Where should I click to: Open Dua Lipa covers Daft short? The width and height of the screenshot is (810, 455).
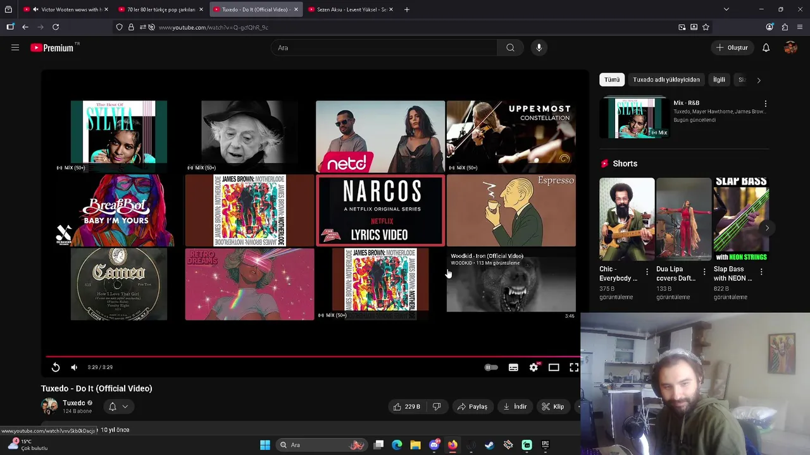[x=683, y=219]
